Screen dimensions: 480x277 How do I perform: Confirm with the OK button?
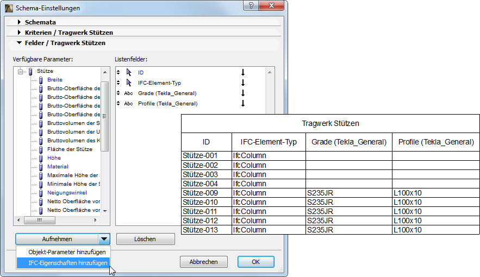tap(256, 262)
